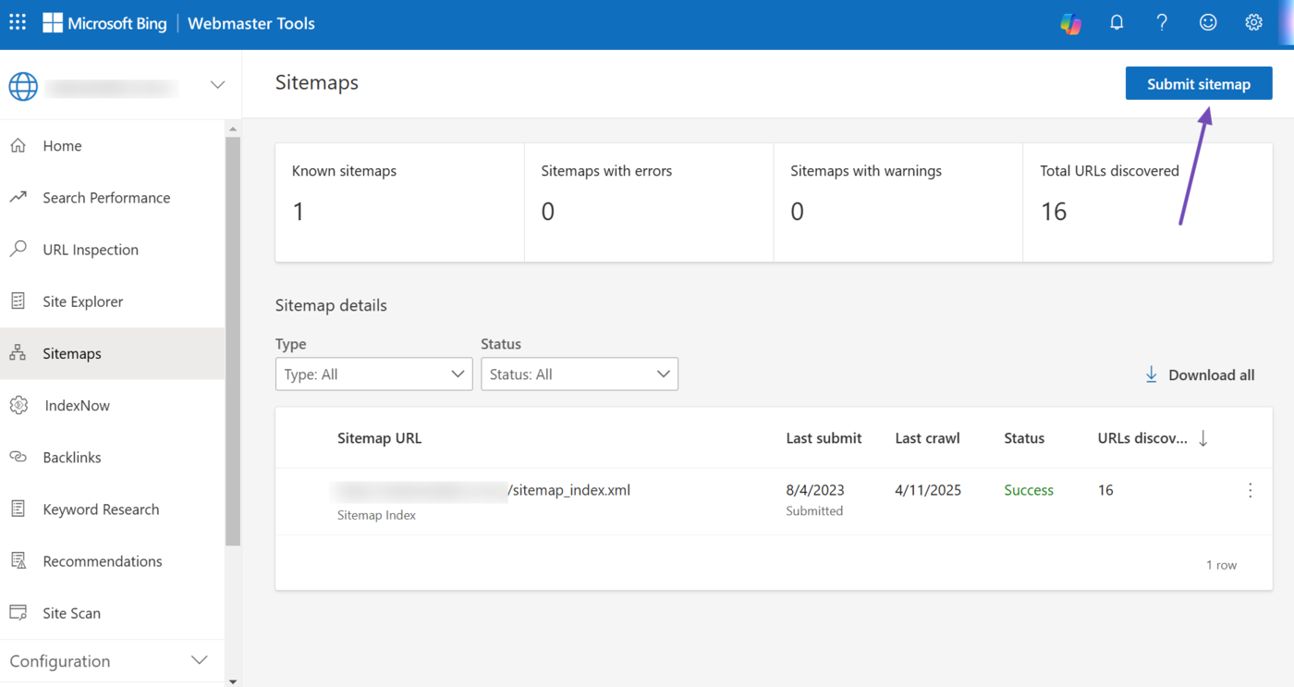Navigate to IndexNow page
This screenshot has width=1294, height=687.
(77, 405)
